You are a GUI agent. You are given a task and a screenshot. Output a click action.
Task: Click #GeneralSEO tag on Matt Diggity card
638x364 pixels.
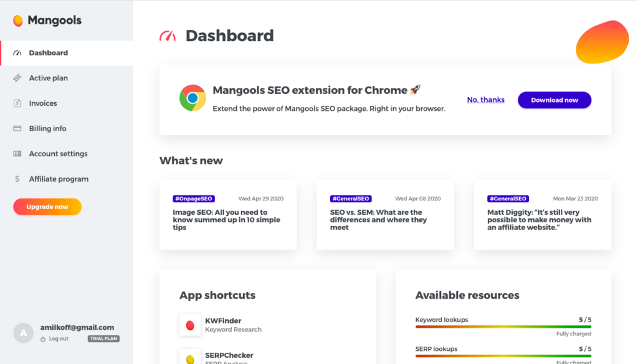click(508, 198)
